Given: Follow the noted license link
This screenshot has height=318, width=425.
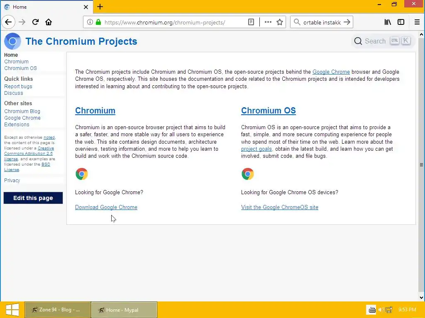Looking at the screenshot, I should pos(49,137).
